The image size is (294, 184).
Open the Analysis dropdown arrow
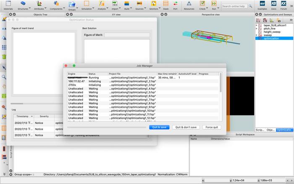(x=107, y=8)
